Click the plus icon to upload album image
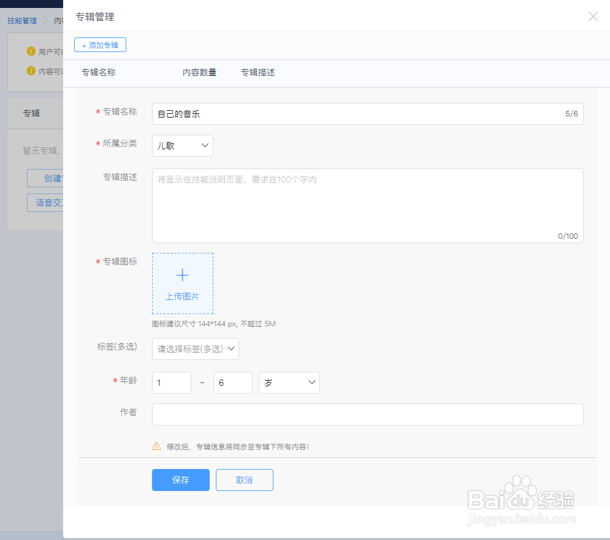The width and height of the screenshot is (610, 540). (x=182, y=275)
